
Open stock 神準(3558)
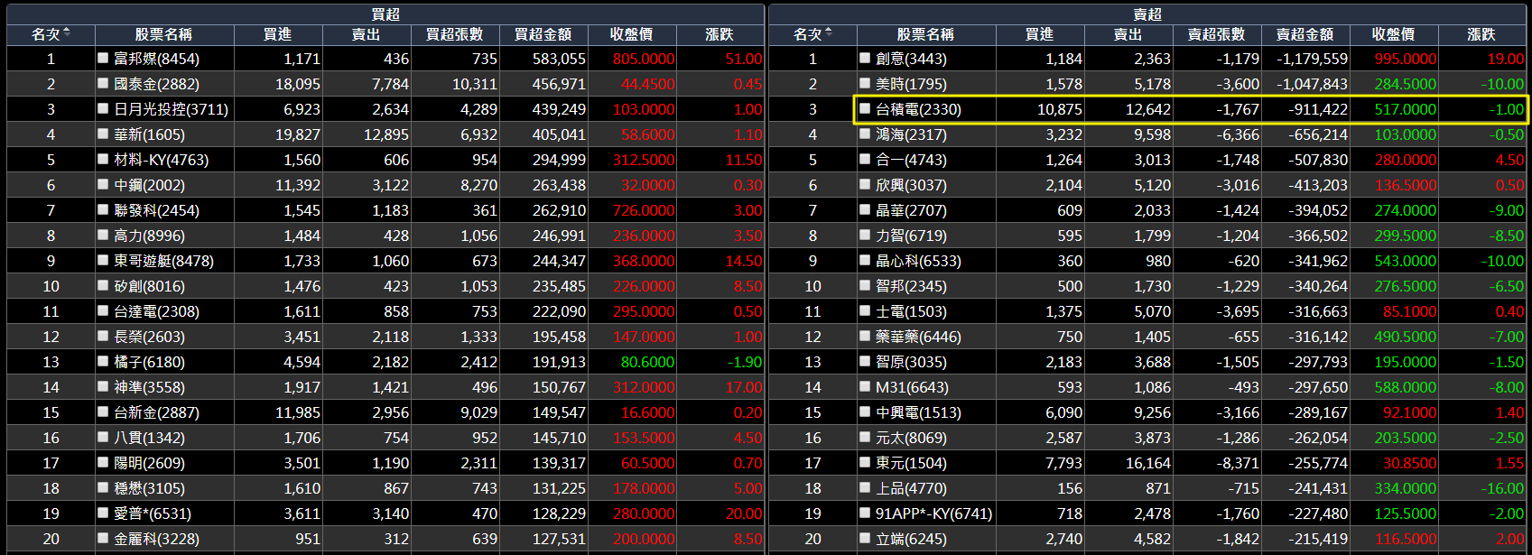click(x=150, y=387)
